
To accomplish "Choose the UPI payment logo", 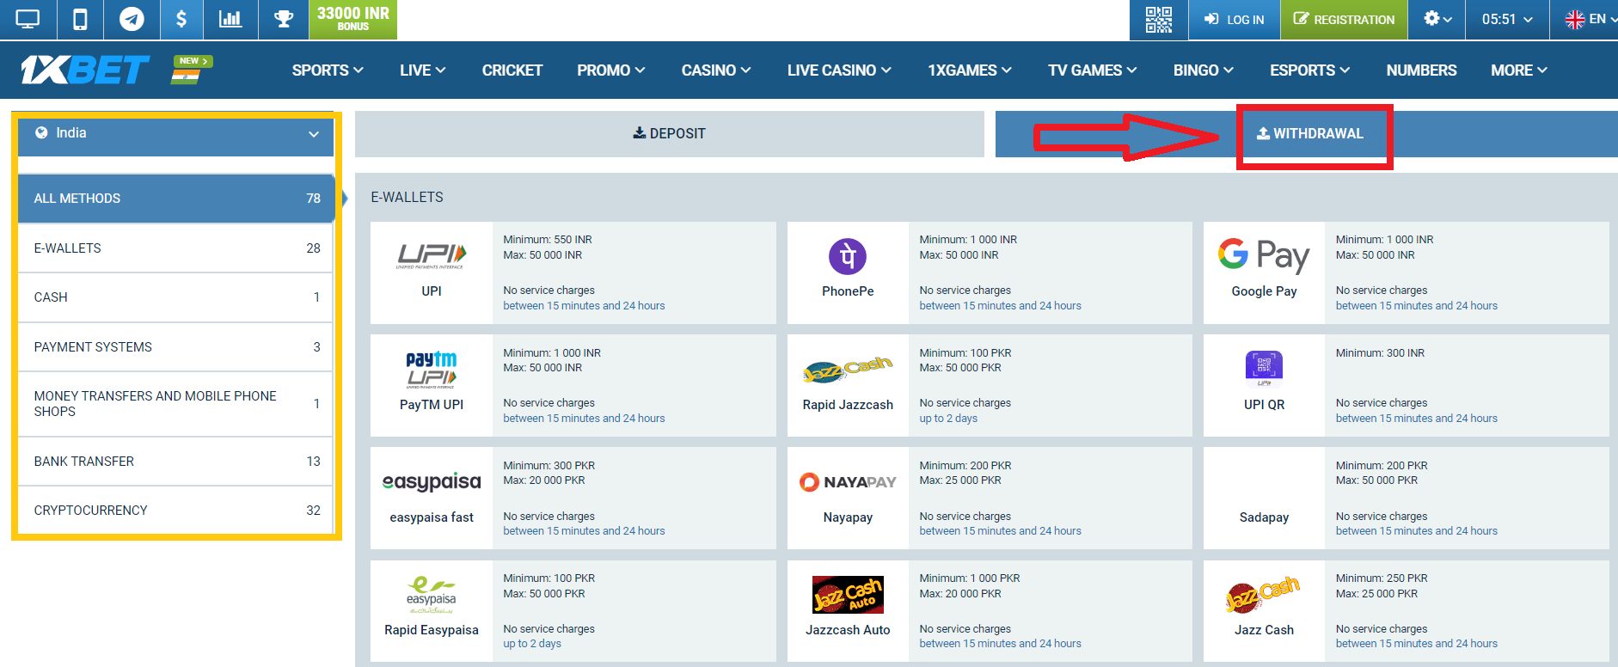I will tap(432, 256).
